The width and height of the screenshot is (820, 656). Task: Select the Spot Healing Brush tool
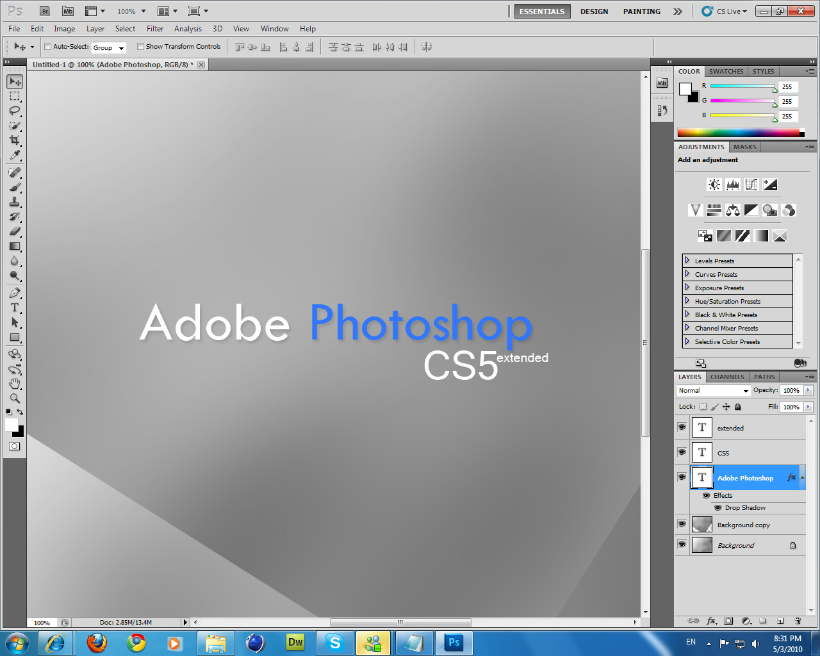tap(15, 172)
